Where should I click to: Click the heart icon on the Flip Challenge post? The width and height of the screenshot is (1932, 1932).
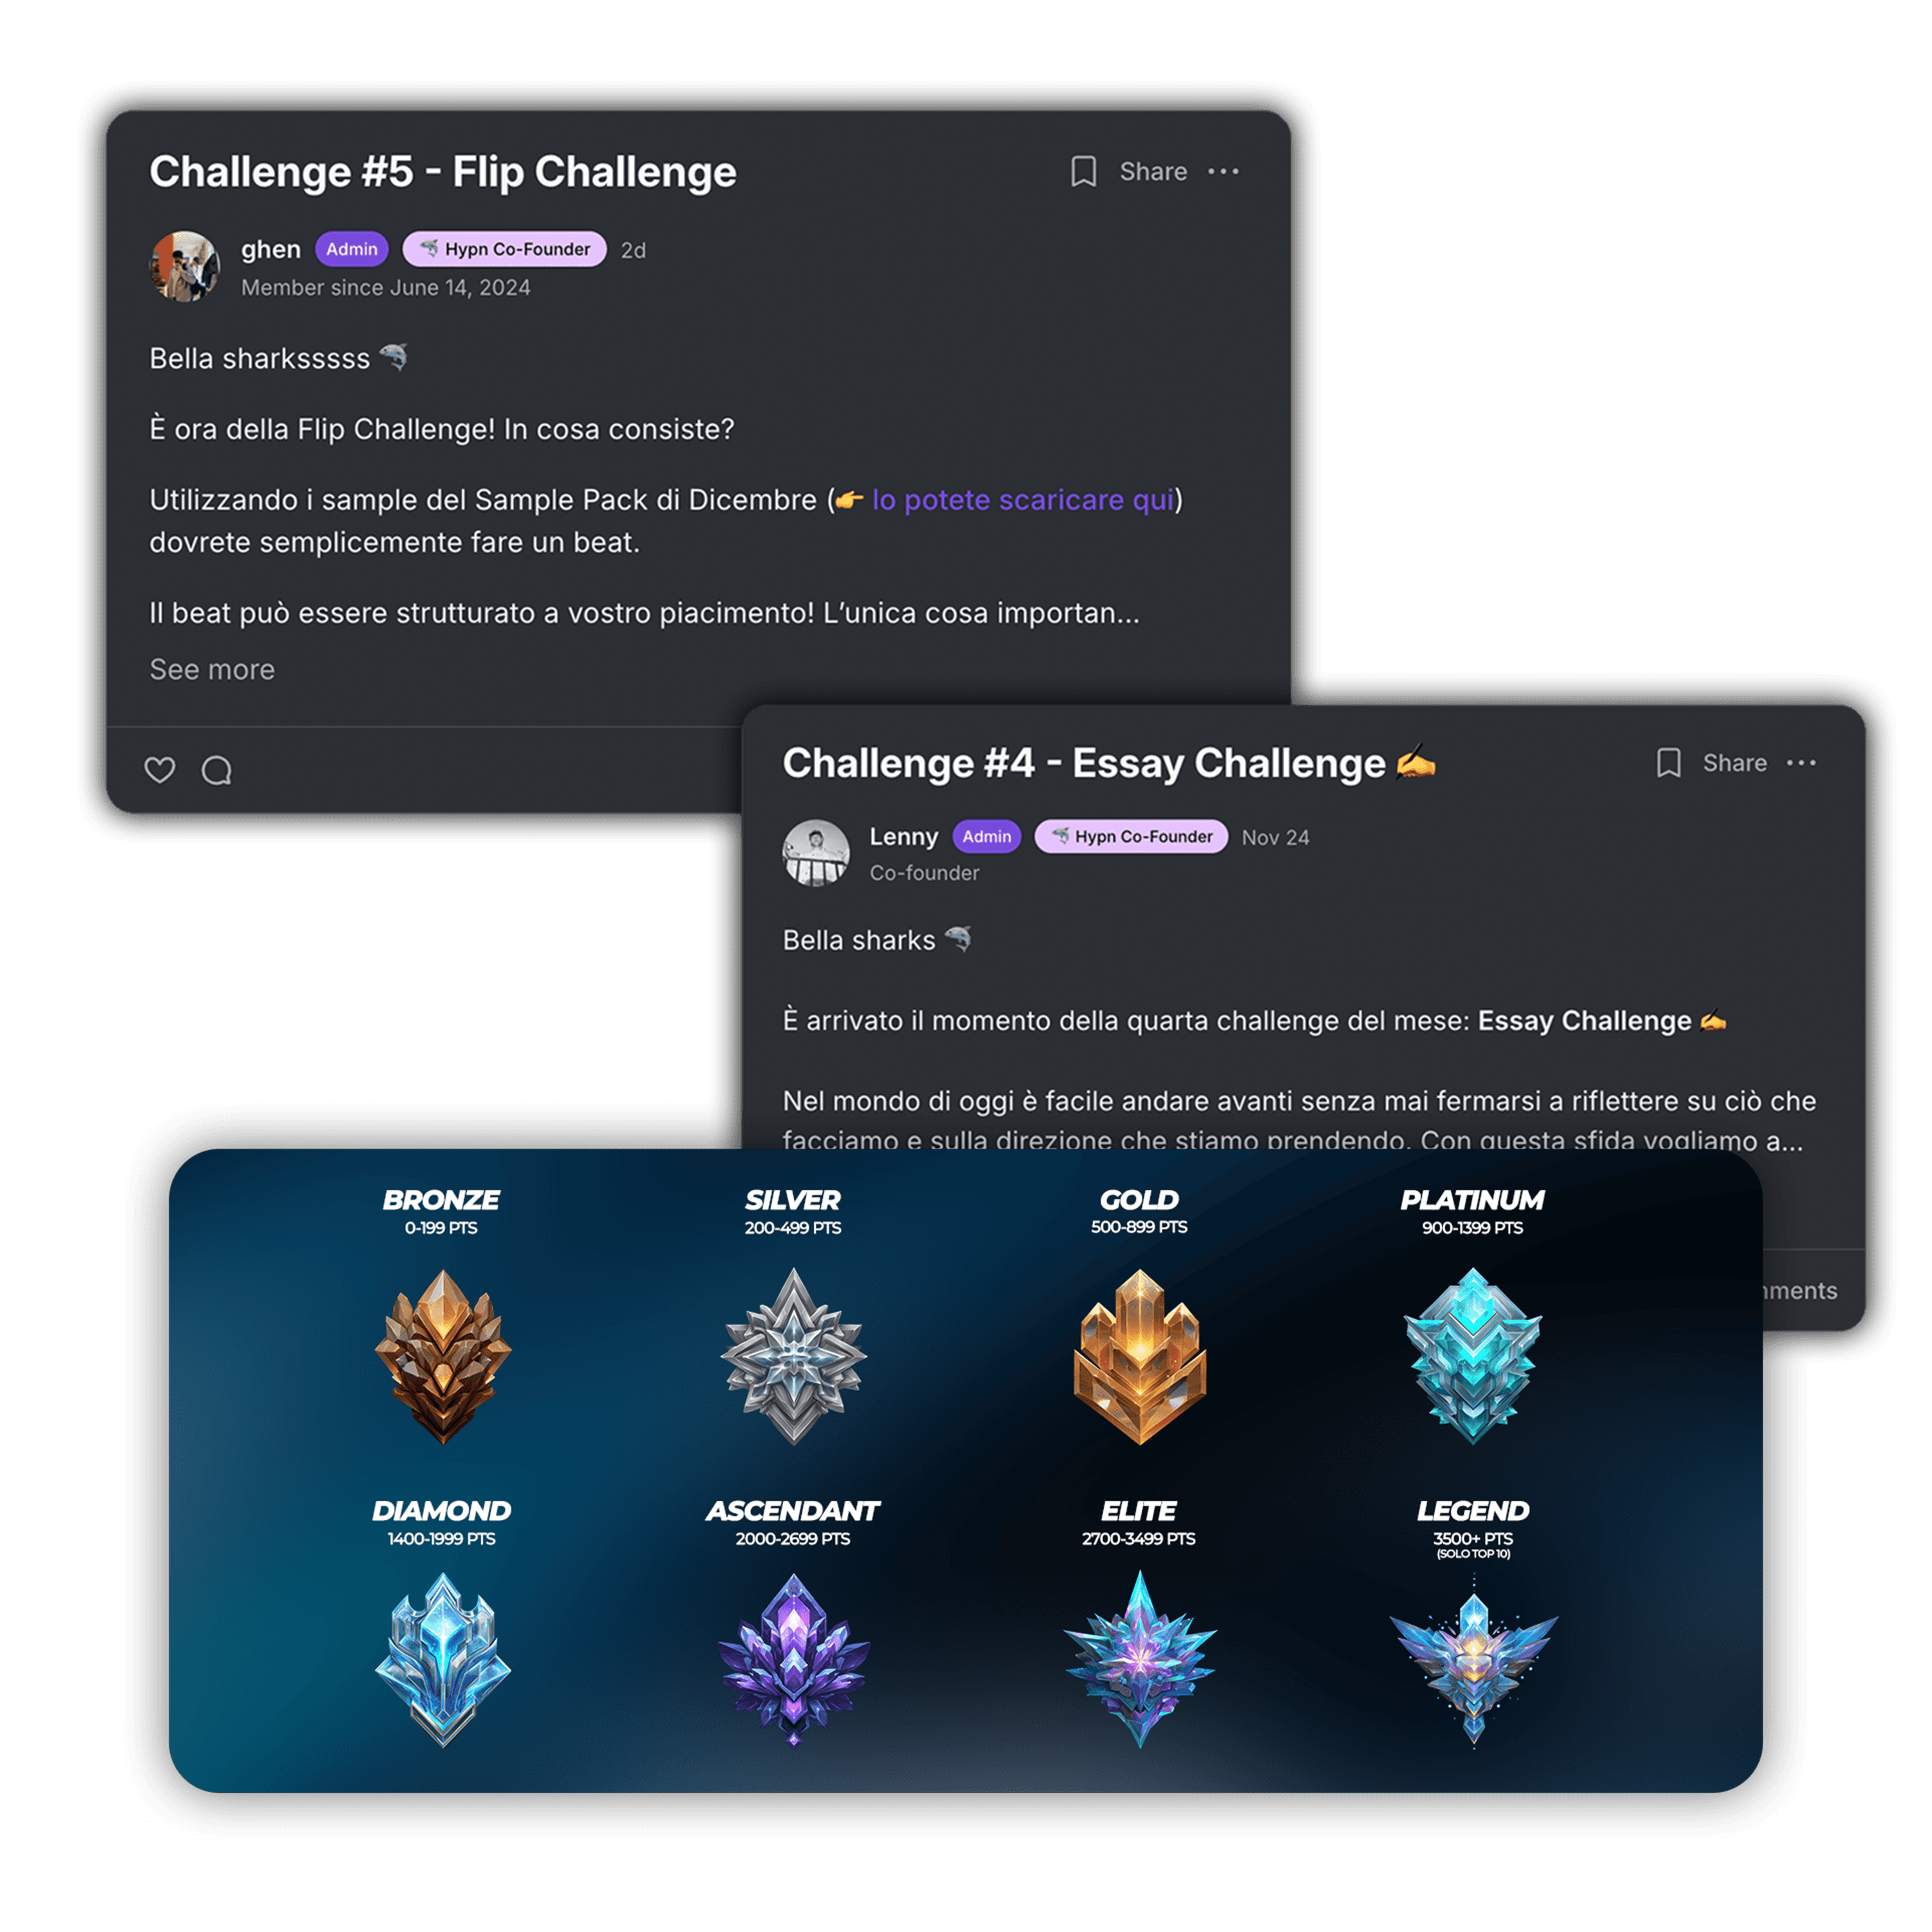click(160, 770)
